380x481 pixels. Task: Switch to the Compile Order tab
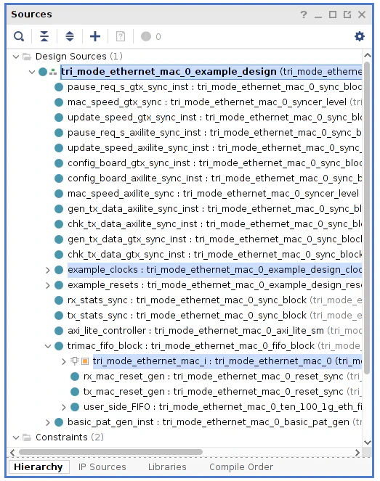(241, 466)
